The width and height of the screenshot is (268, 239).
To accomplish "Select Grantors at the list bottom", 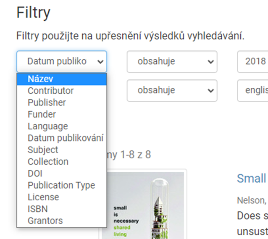I will coord(62,221).
